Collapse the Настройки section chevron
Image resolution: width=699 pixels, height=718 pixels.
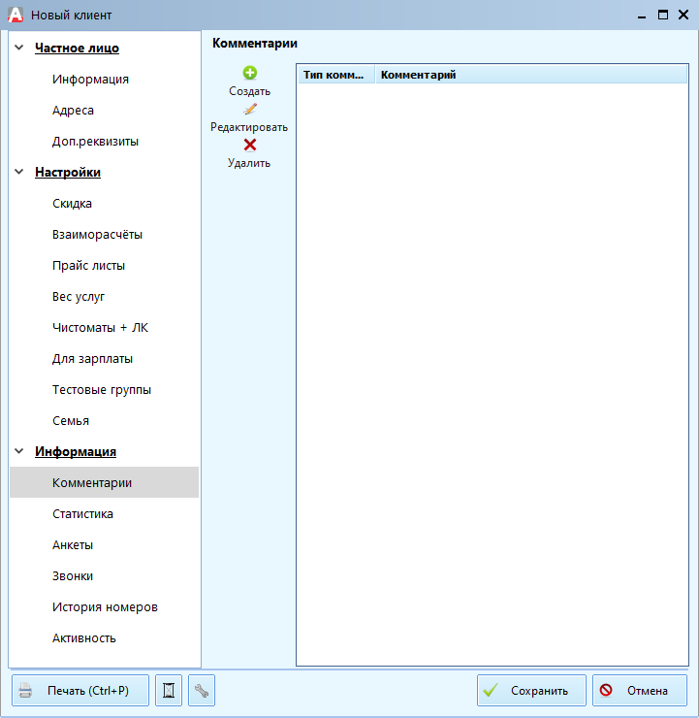pyautogui.click(x=19, y=172)
